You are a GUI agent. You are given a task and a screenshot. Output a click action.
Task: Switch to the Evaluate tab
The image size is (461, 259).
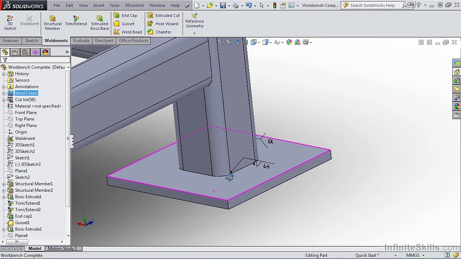[x=81, y=41]
